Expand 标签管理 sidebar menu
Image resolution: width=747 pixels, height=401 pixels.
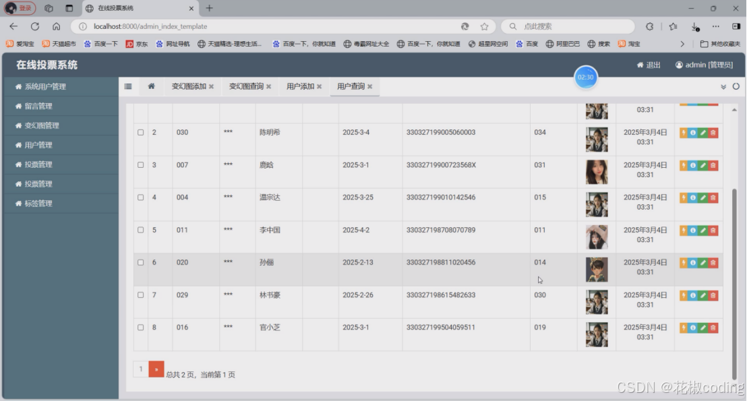61,204
